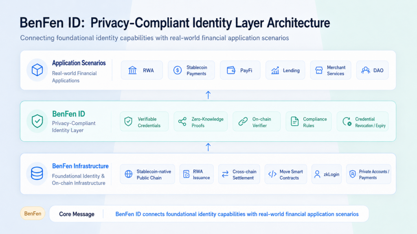
Task: Click the document lock icon for RWA Issuance
Action: [x=187, y=174]
